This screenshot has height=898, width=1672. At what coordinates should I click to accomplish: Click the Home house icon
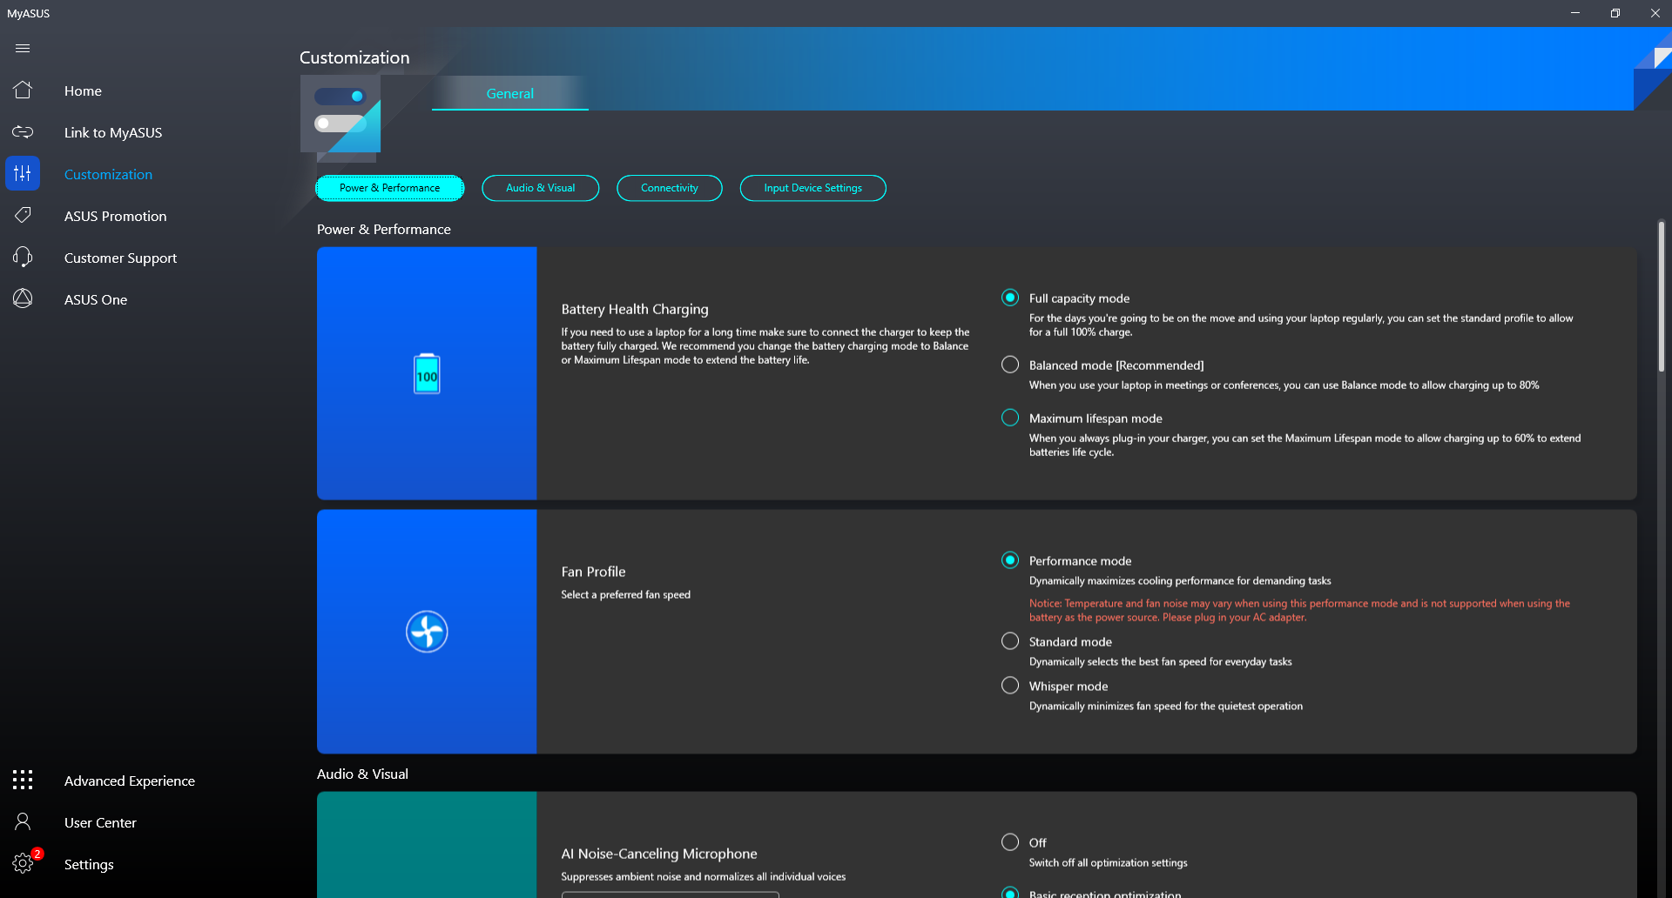pyautogui.click(x=23, y=90)
